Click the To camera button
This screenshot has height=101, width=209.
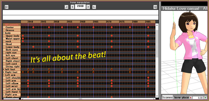click(167, 97)
